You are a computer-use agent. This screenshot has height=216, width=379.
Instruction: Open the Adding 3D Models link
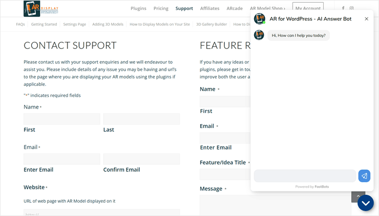(108, 24)
